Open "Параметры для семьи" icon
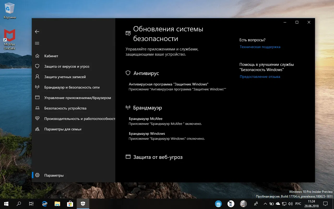This screenshot has height=209, width=334. [x=37, y=129]
